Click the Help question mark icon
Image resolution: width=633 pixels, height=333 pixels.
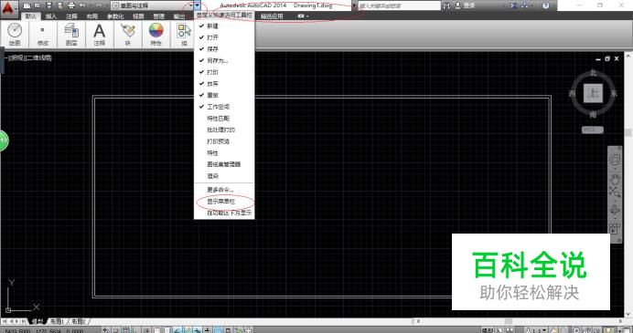coord(545,5)
